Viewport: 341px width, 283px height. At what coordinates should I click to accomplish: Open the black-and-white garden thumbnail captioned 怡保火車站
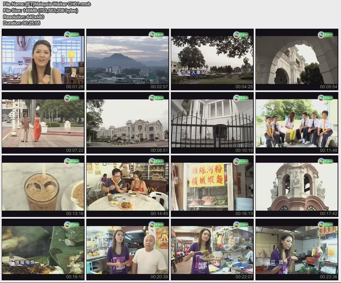[x=212, y=59]
